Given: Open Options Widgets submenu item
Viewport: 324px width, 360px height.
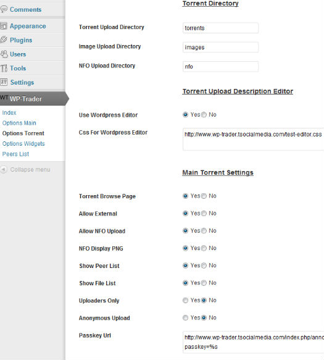Looking at the screenshot, I should pyautogui.click(x=23, y=144).
